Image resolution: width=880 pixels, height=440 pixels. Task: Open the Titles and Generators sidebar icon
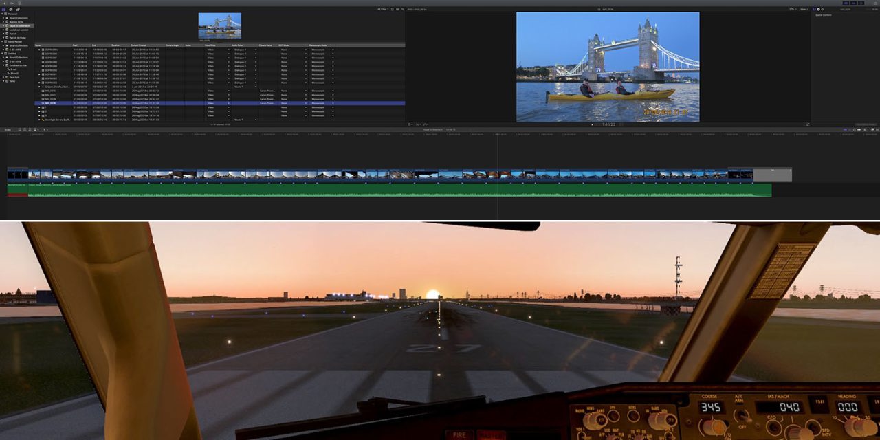coord(16,9)
